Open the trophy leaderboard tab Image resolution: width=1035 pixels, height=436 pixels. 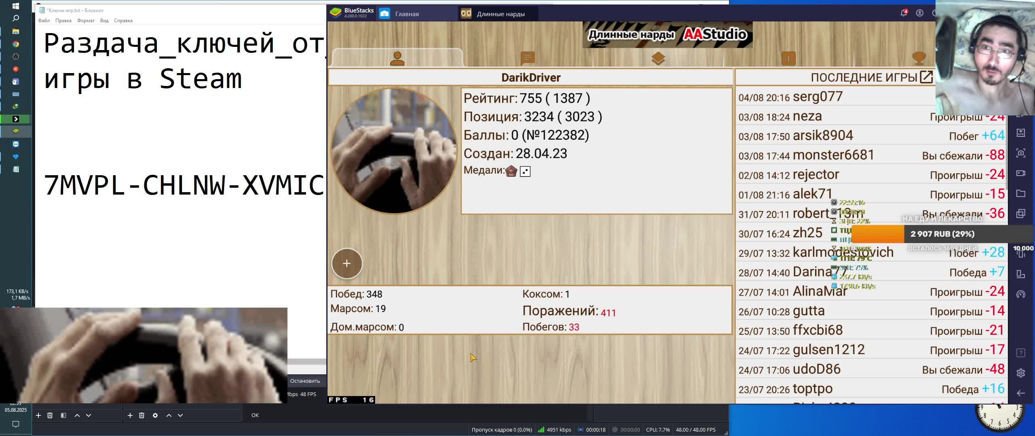tap(919, 59)
